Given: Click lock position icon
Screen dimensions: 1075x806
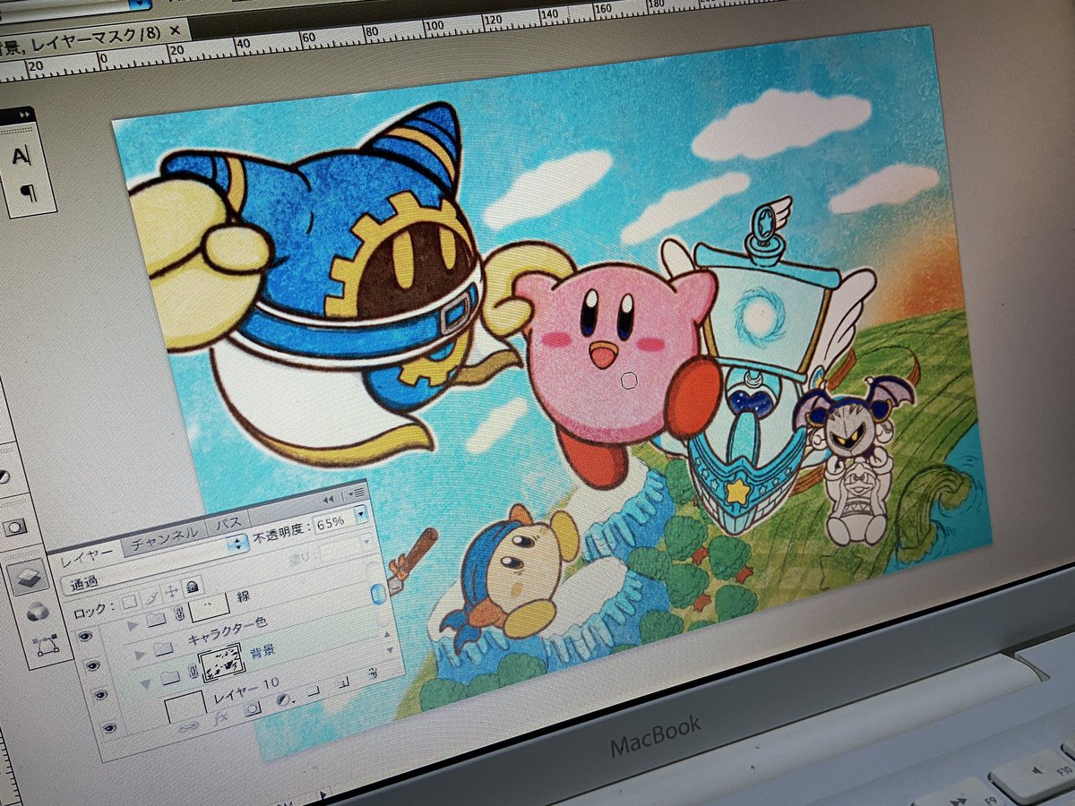Looking at the screenshot, I should [171, 592].
